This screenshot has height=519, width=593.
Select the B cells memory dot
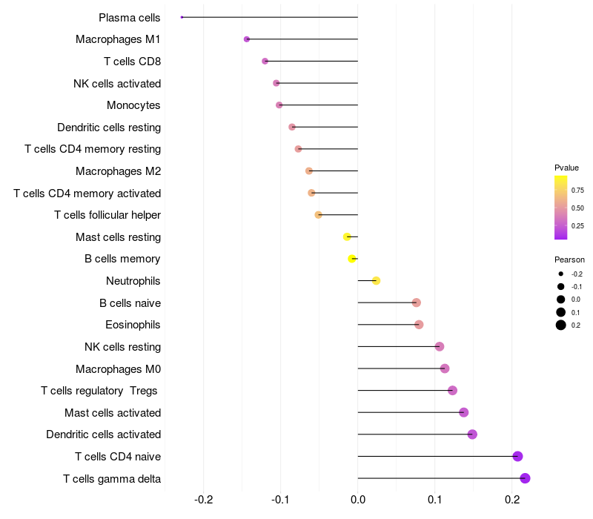coord(352,259)
